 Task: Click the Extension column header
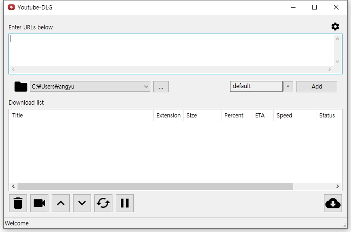click(168, 116)
